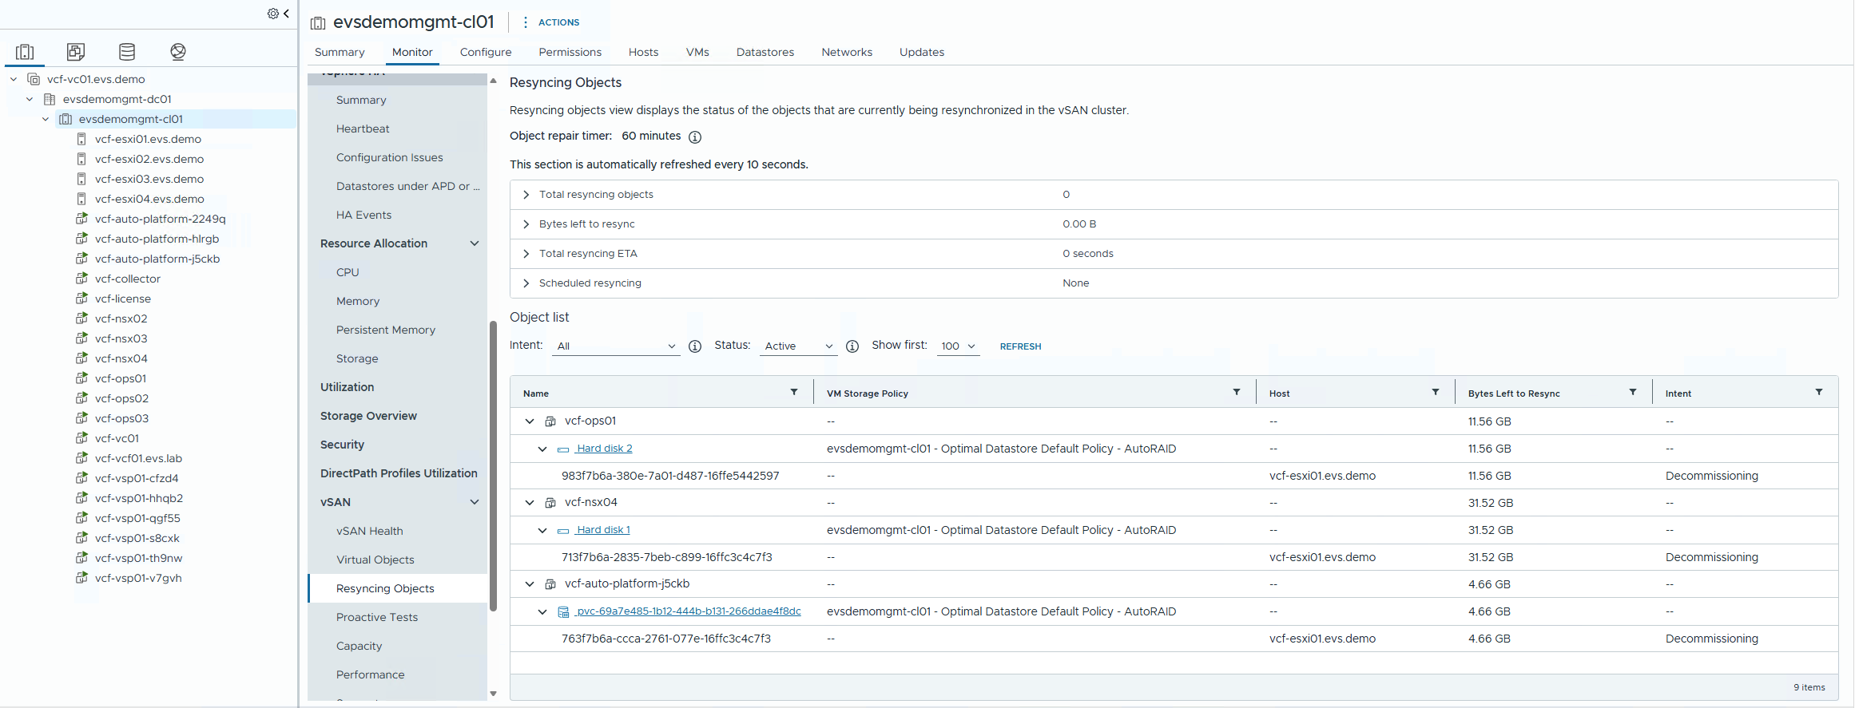The height and width of the screenshot is (708, 1855).
Task: Click the pvc volume icon in the object list
Action: (563, 612)
